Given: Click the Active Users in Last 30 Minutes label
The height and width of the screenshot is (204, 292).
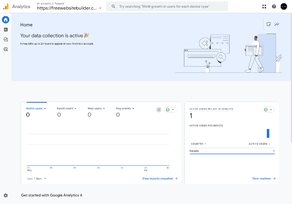Looking at the screenshot, I should pos(211,109).
